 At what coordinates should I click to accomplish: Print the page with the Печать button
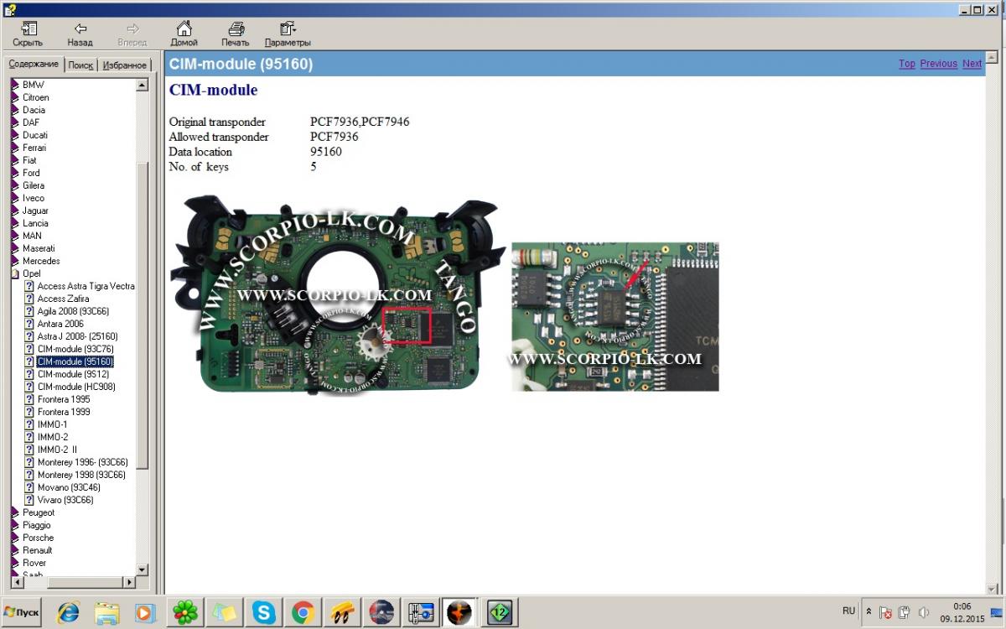click(x=236, y=34)
